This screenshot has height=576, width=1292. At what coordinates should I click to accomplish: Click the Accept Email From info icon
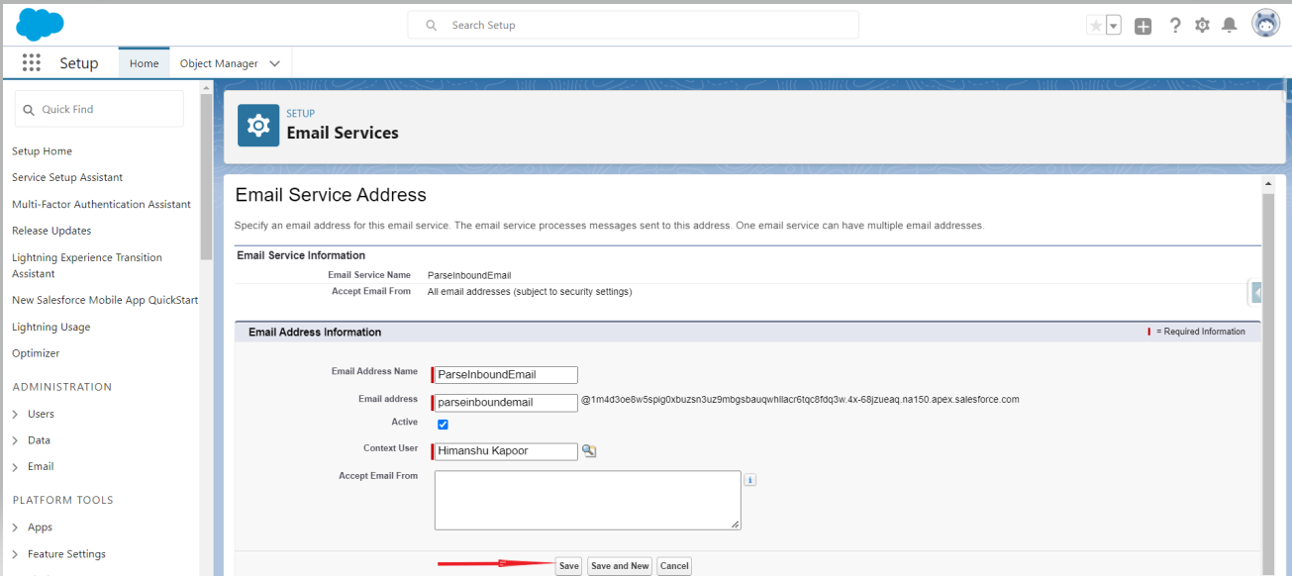749,480
